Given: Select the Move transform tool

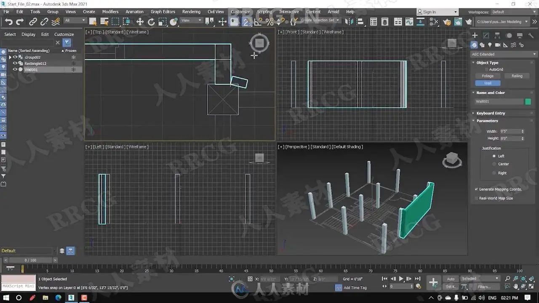Looking at the screenshot, I should pos(140,22).
